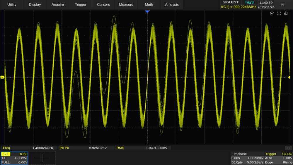Open the Analysis menu
Screen dimensions: 293x165
point(172,5)
